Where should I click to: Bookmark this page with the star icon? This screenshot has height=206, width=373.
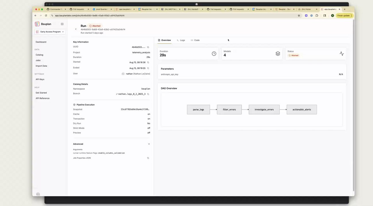(x=299, y=15)
